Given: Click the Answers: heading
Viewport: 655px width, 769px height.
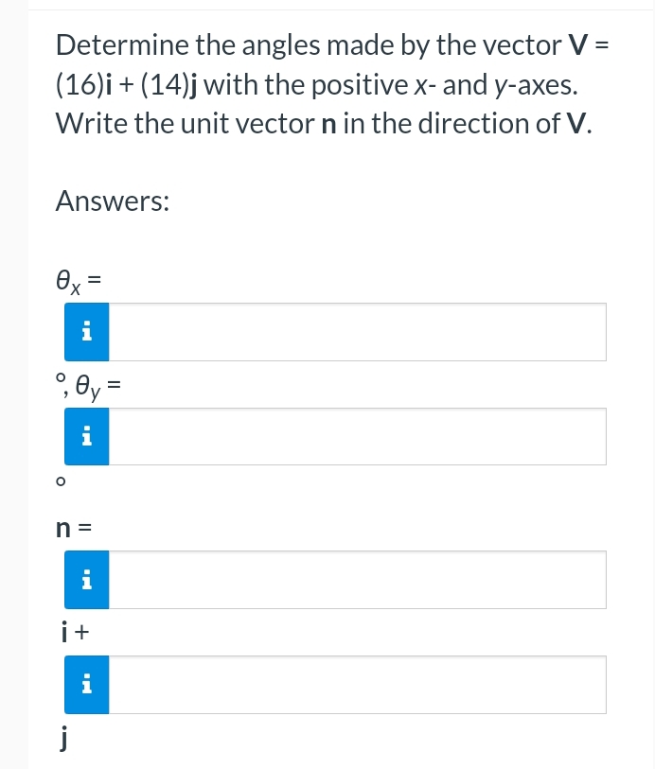Looking at the screenshot, I should pyautogui.click(x=112, y=201).
